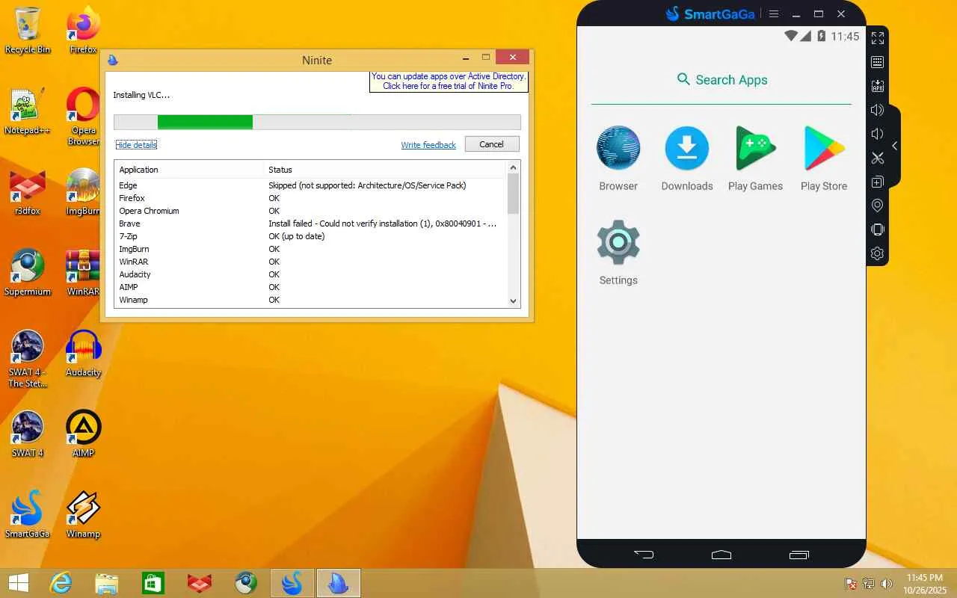Switch to SmartGaGa via its taskbar button
Screen dimensions: 957x598
click(292, 583)
